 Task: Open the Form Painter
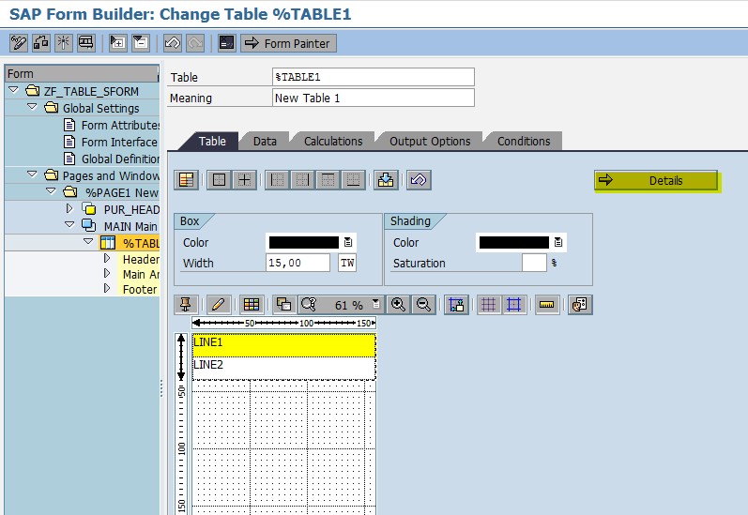pos(288,43)
